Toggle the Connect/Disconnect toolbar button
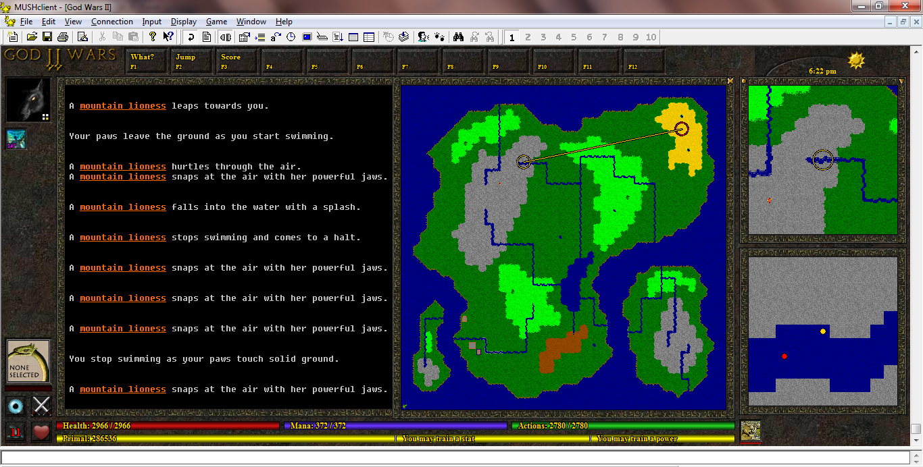Image resolution: width=923 pixels, height=467 pixels. click(225, 37)
